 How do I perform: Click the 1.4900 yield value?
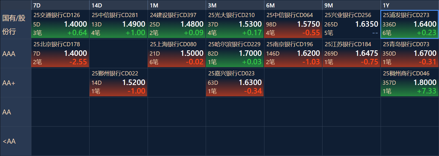[x=134, y=24]
